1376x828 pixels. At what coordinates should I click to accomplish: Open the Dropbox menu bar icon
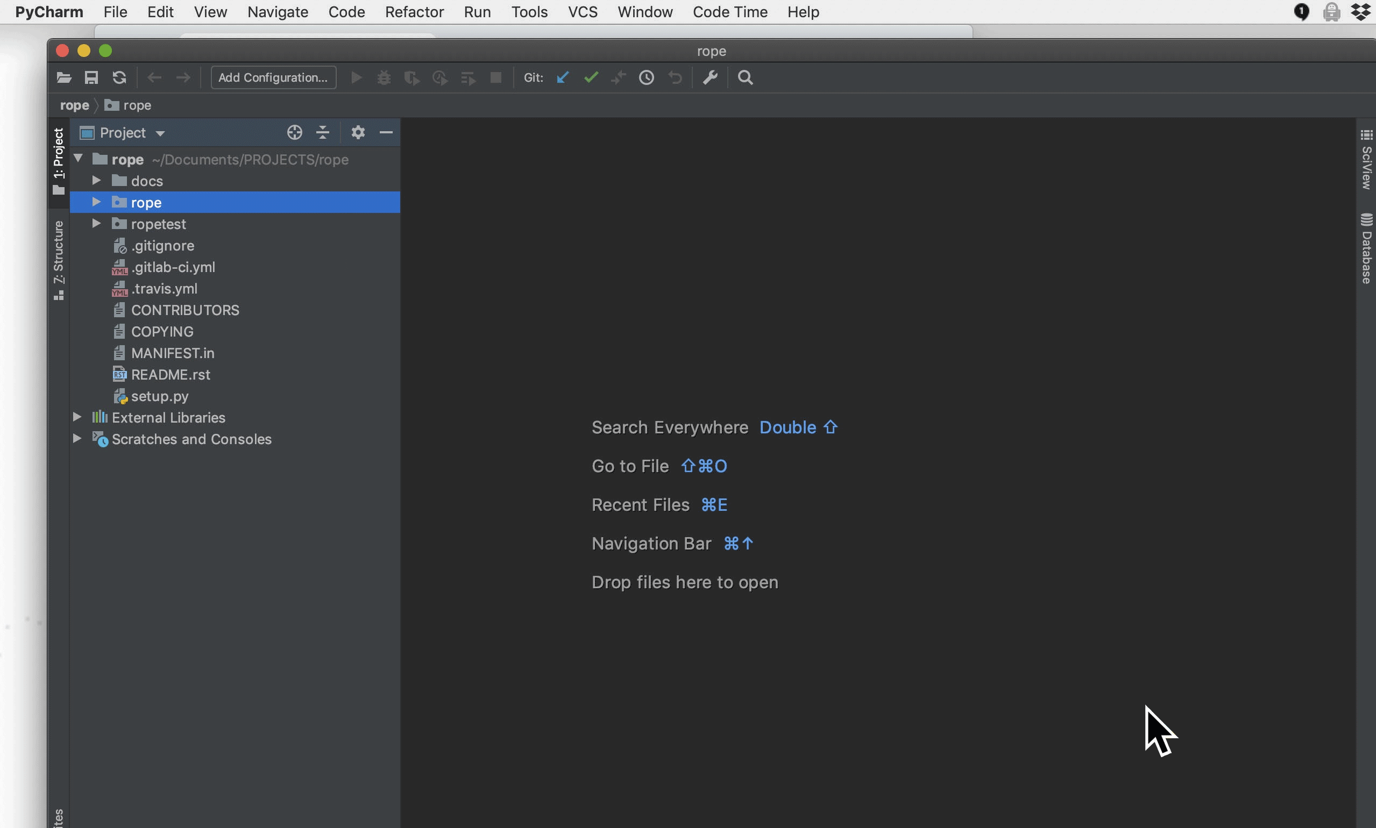tap(1360, 12)
